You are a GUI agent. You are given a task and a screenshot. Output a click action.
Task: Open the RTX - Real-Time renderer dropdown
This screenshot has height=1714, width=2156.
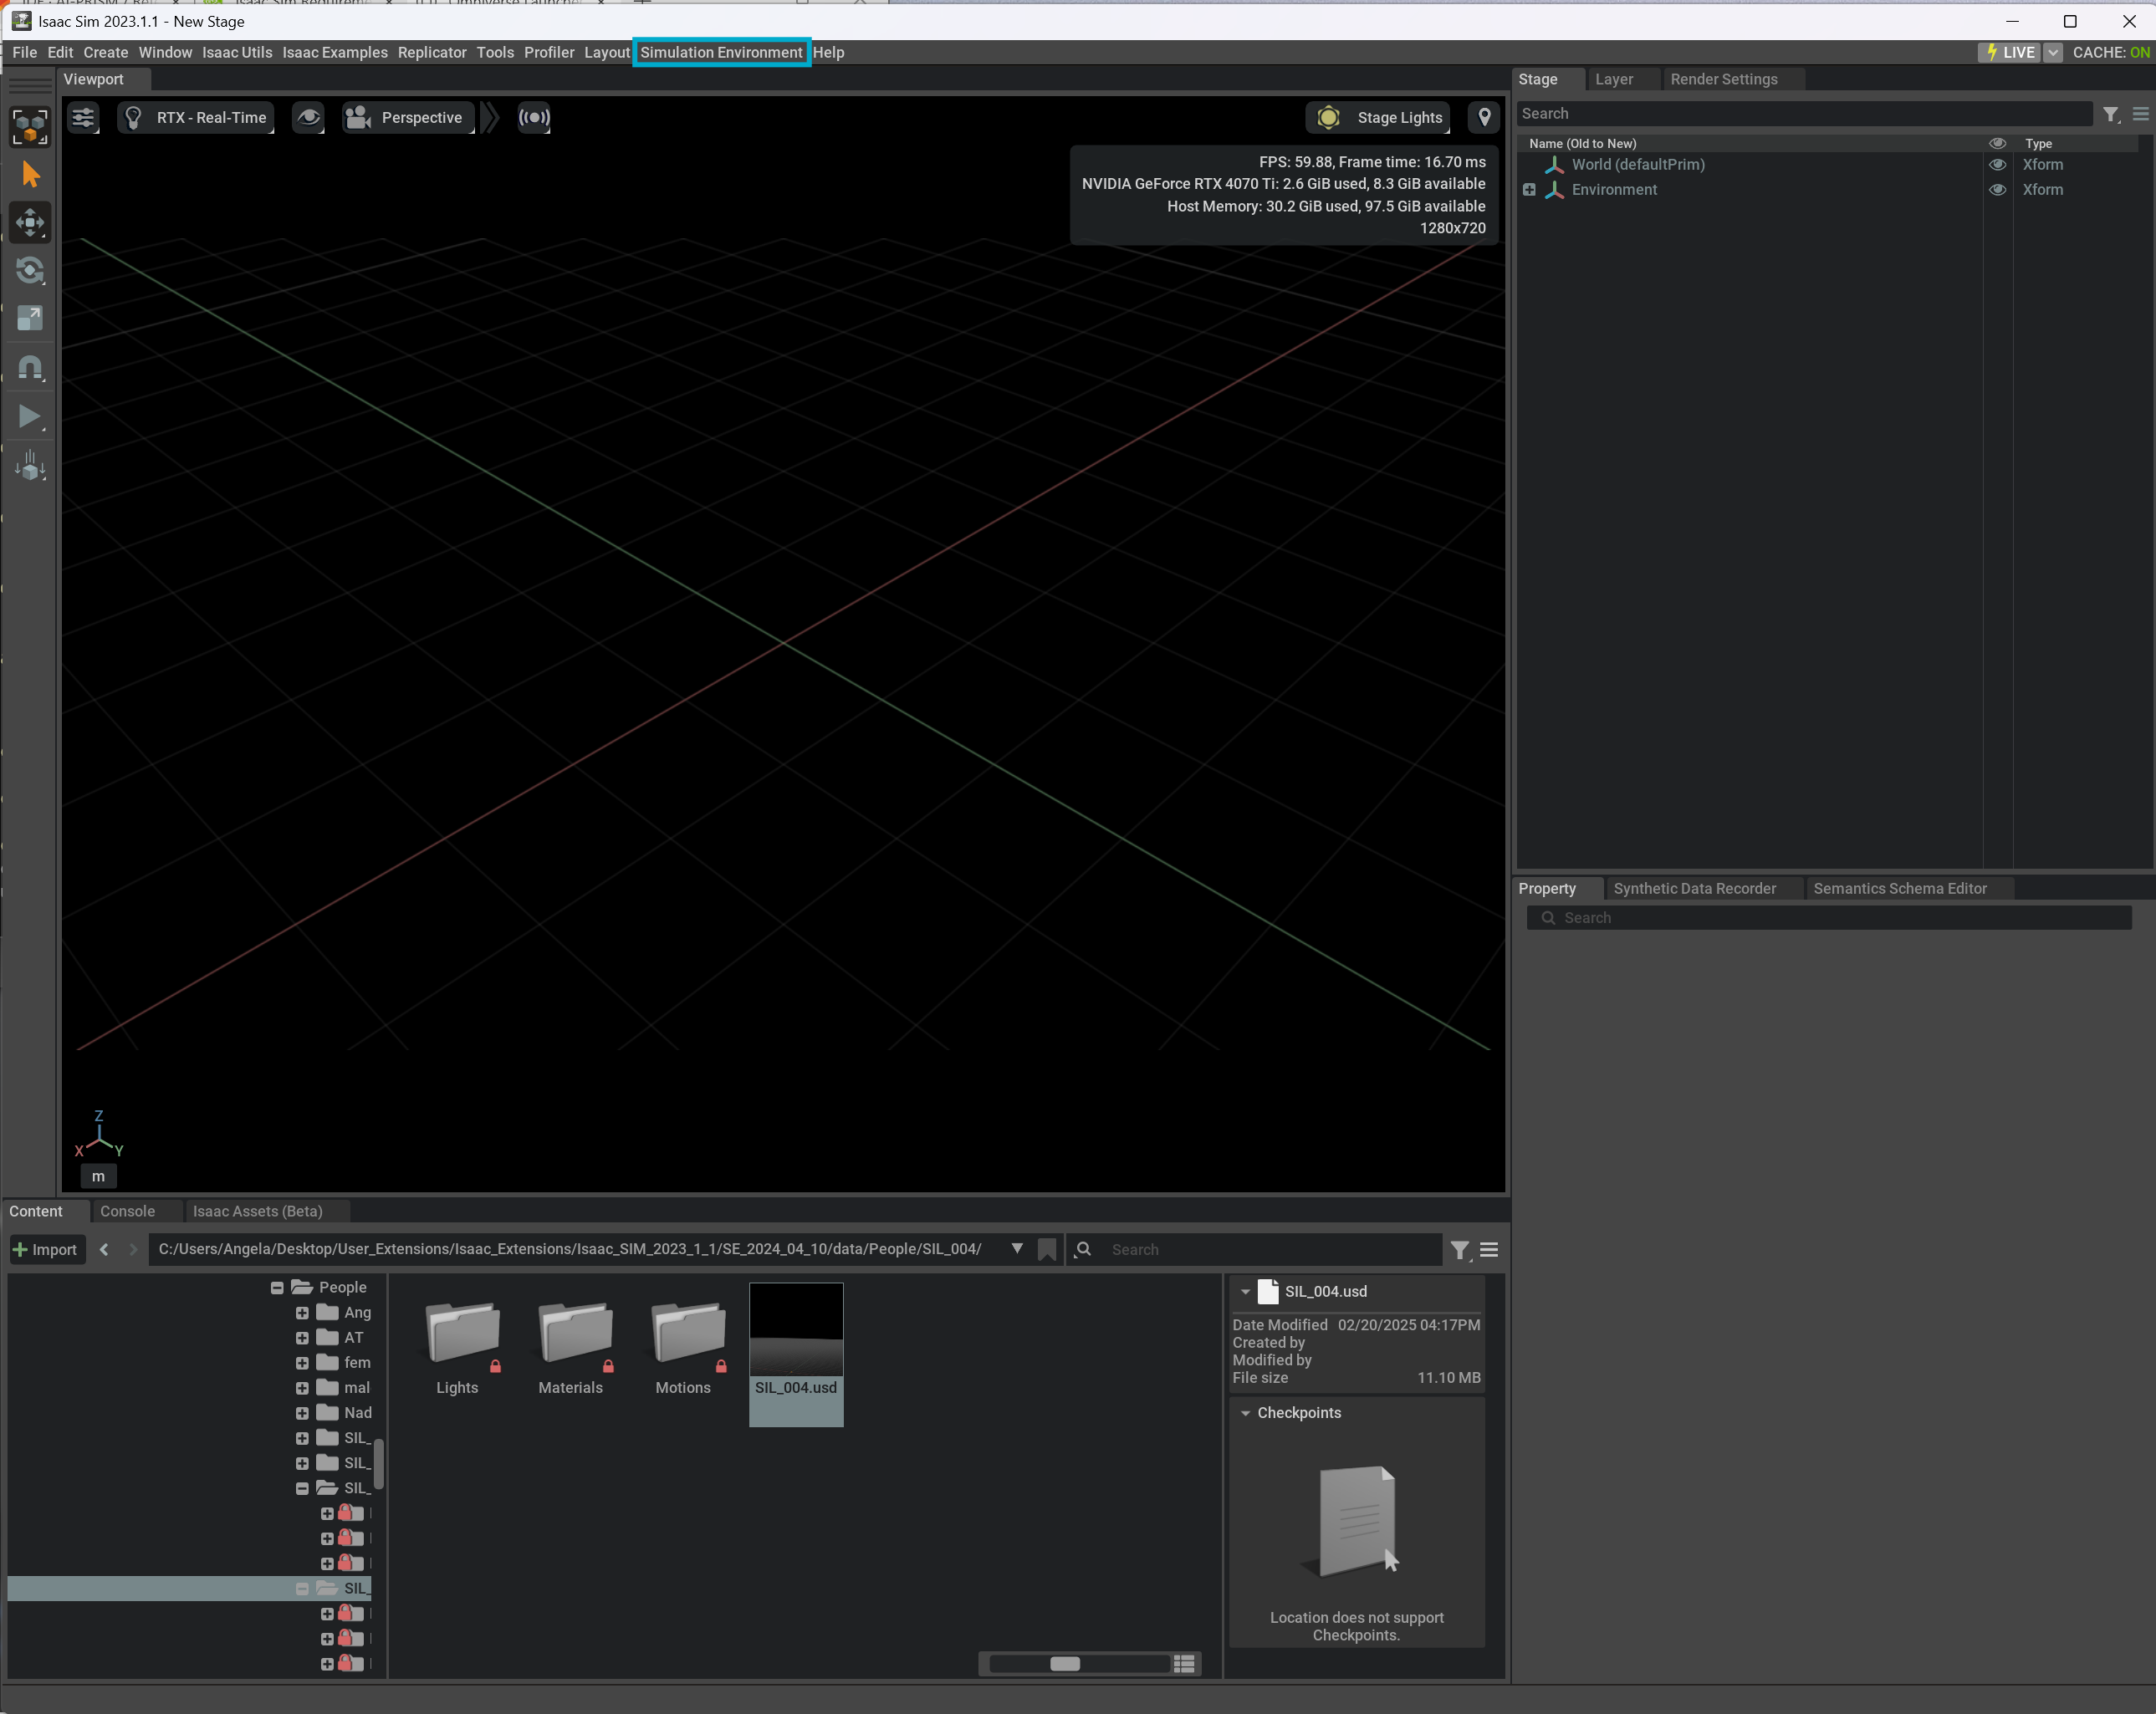click(197, 118)
